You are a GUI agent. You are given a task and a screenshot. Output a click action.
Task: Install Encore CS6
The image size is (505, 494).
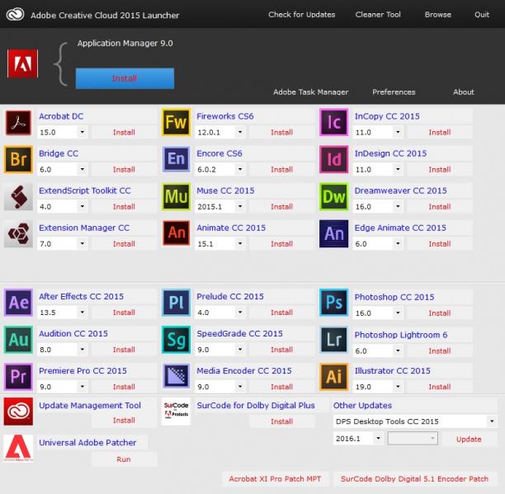coord(282,169)
